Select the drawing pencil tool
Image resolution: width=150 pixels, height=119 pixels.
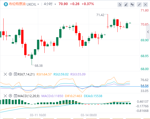(x=126, y=5)
